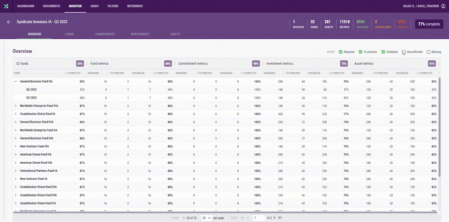Click the 86% Fund metrics badge
449x222 pixels.
pos(168,63)
